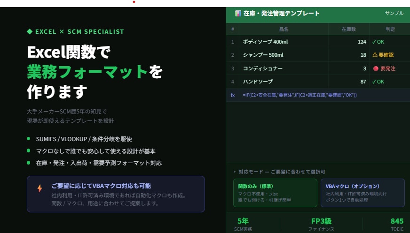Click the 5年 SCM実務 stat
Screen dimensions: 410x233
click(243, 225)
